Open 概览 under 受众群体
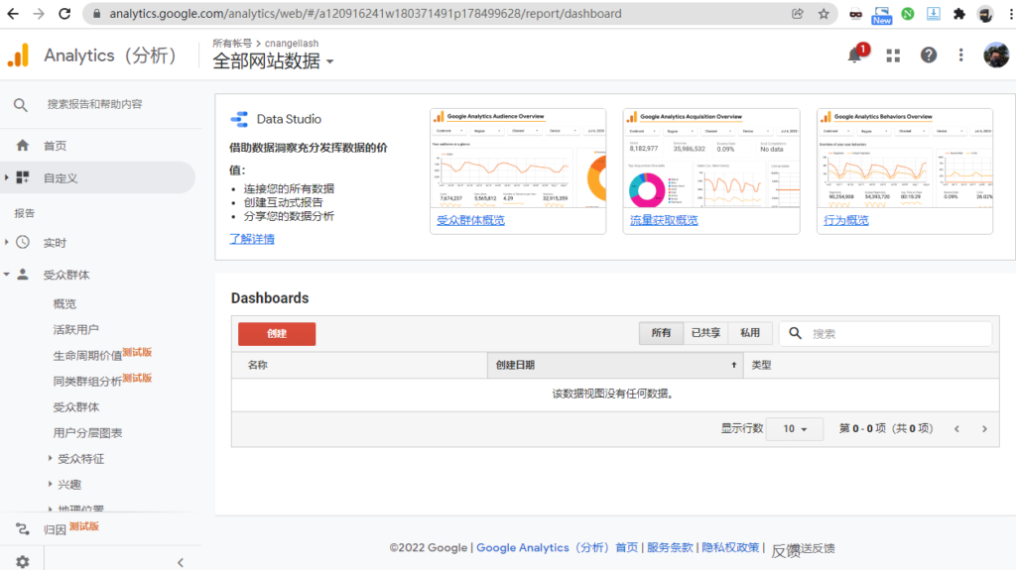1016x570 pixels. coord(64,303)
